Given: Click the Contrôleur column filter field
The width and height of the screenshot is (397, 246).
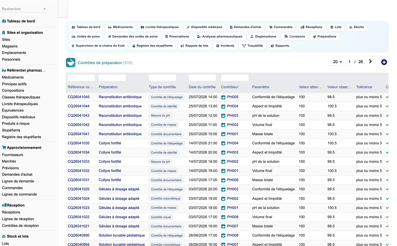Looking at the screenshot, I should [235, 78].
